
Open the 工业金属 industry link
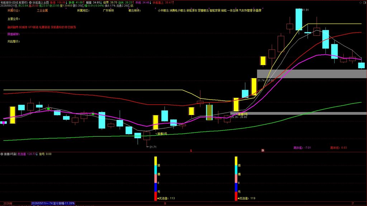coord(42,10)
